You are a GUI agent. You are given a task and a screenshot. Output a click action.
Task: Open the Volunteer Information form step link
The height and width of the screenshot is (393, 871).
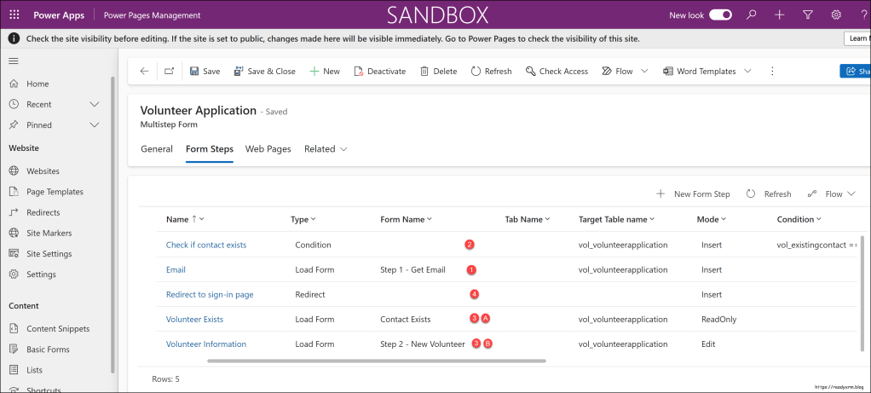tap(206, 344)
